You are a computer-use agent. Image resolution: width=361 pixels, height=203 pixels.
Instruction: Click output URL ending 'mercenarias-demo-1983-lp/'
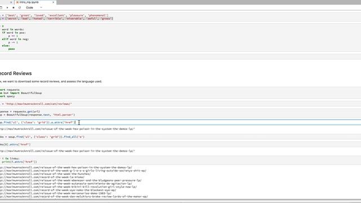click(x=56, y=193)
